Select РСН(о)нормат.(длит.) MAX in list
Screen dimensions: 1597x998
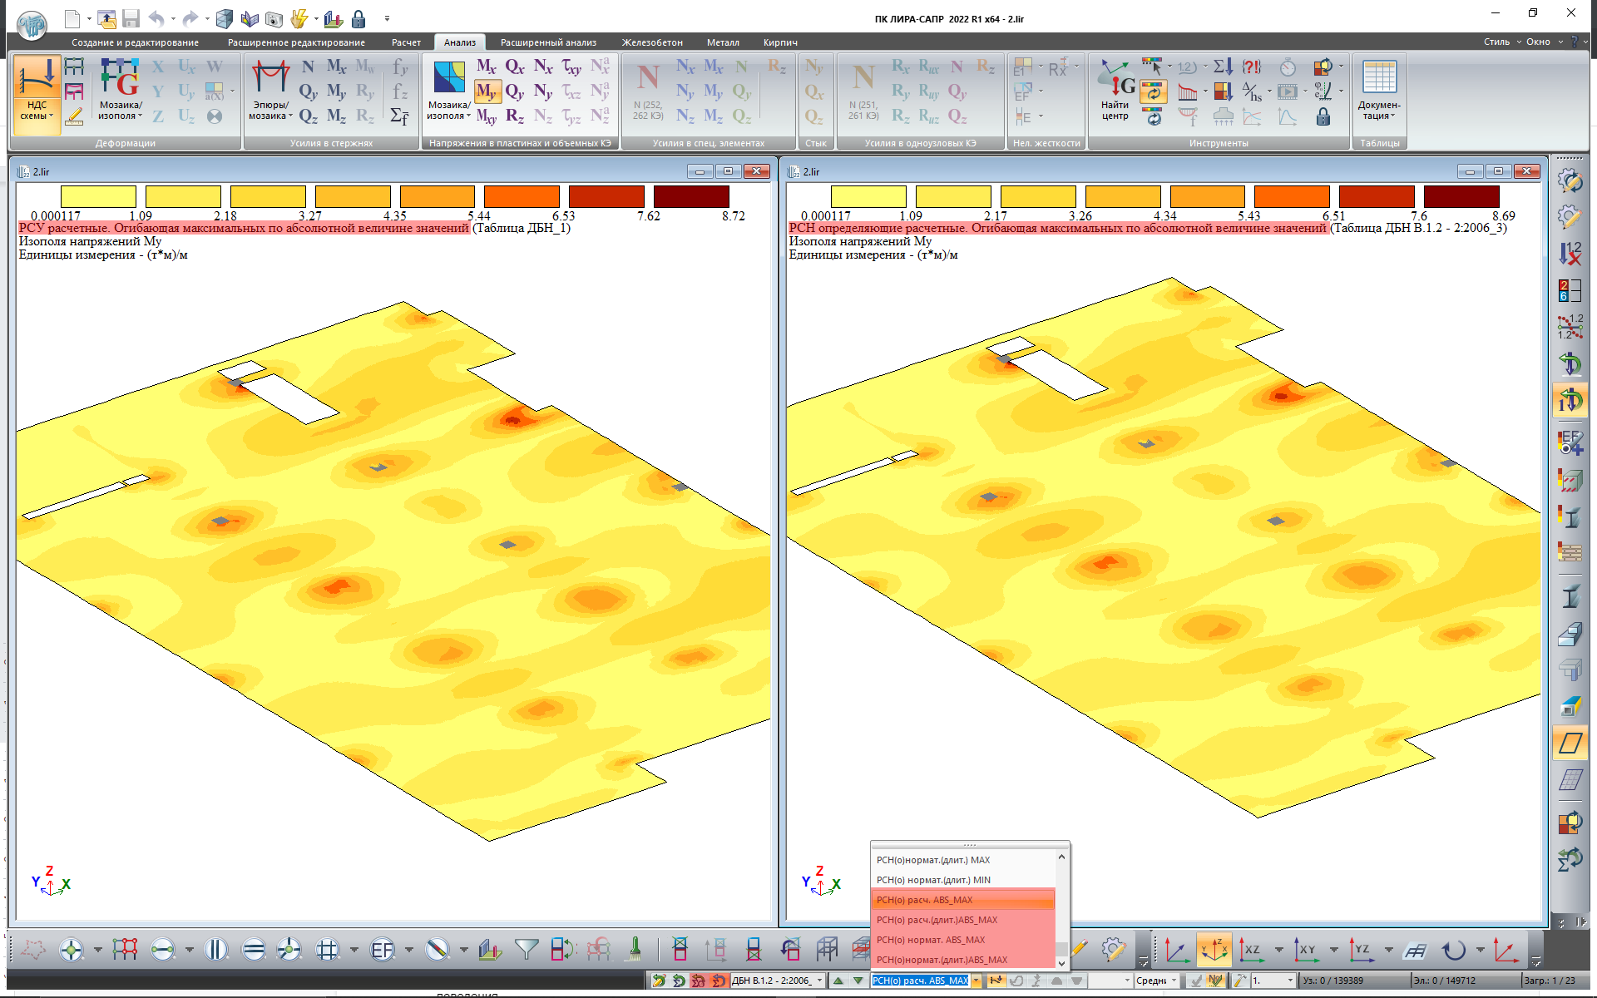coord(932,860)
